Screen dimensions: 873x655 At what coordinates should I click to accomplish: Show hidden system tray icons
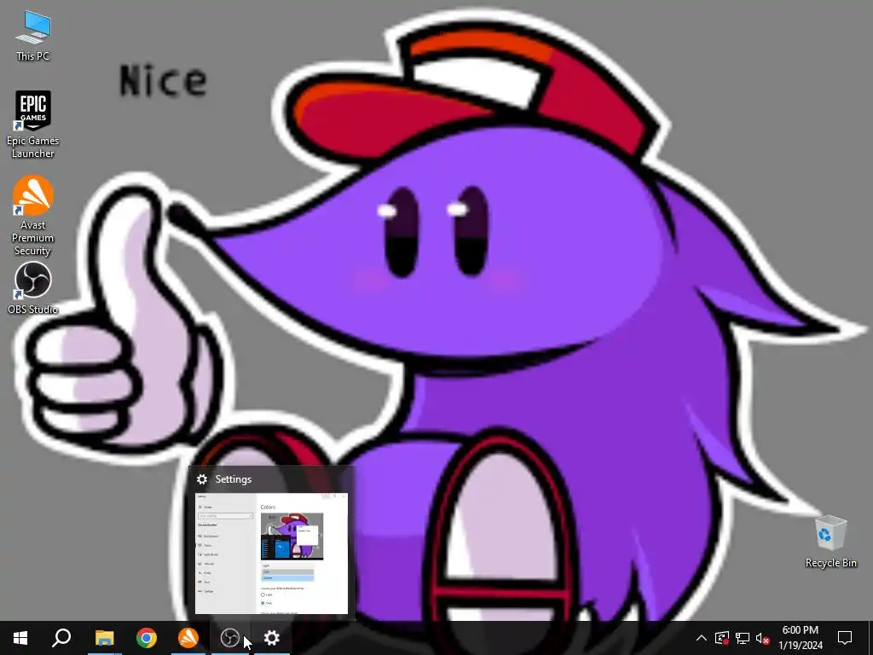point(702,638)
